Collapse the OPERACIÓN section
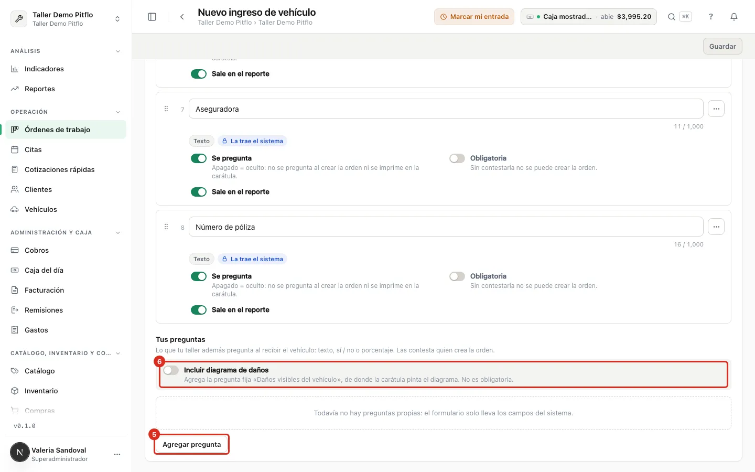The height and width of the screenshot is (472, 755). click(x=118, y=112)
